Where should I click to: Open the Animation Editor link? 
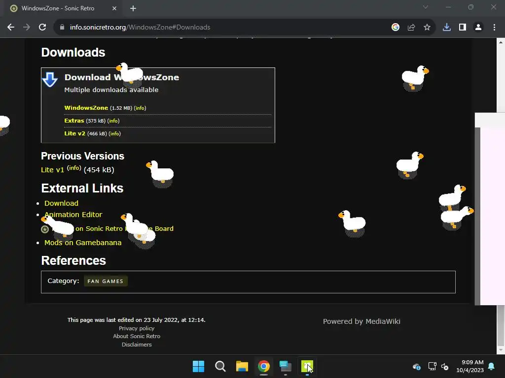pyautogui.click(x=73, y=215)
